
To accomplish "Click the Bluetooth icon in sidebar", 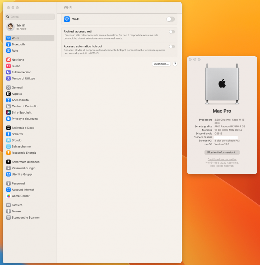I will click(9, 44).
